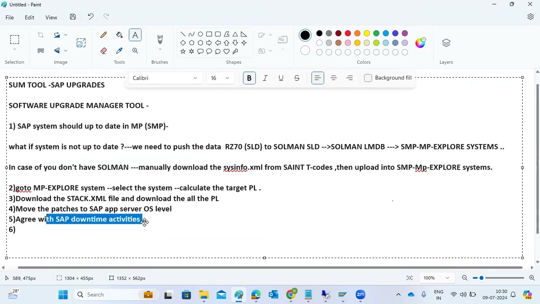This screenshot has height=304, width=540.
Task: Open the Calibri font family dropdown
Action: click(x=165, y=78)
